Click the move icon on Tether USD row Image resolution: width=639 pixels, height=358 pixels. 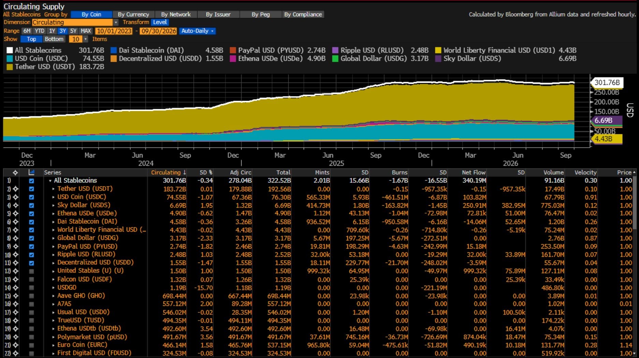click(16, 189)
